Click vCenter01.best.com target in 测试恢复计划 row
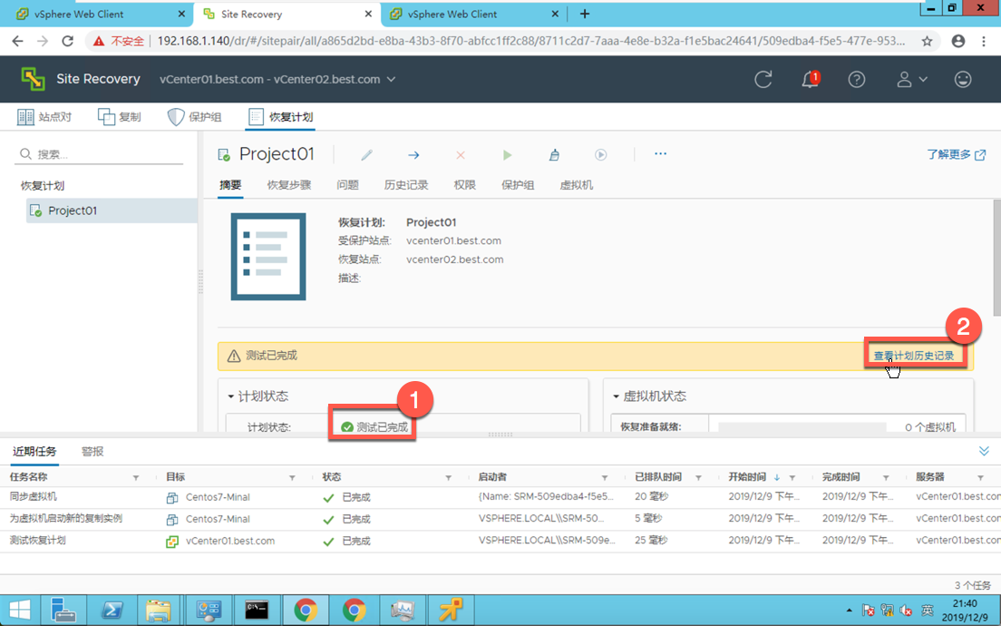1001x626 pixels. [x=230, y=541]
